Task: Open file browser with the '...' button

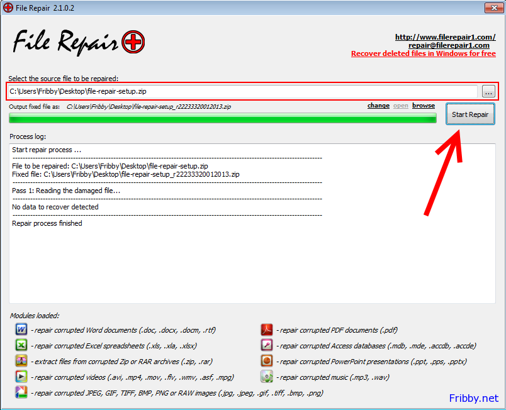Action: (489, 92)
